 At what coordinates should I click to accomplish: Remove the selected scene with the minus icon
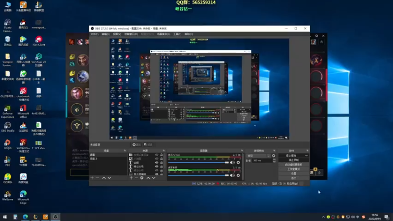(97, 178)
